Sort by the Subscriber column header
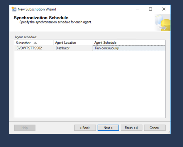Image resolution: width=183 pixels, height=147 pixels. pyautogui.click(x=34, y=43)
